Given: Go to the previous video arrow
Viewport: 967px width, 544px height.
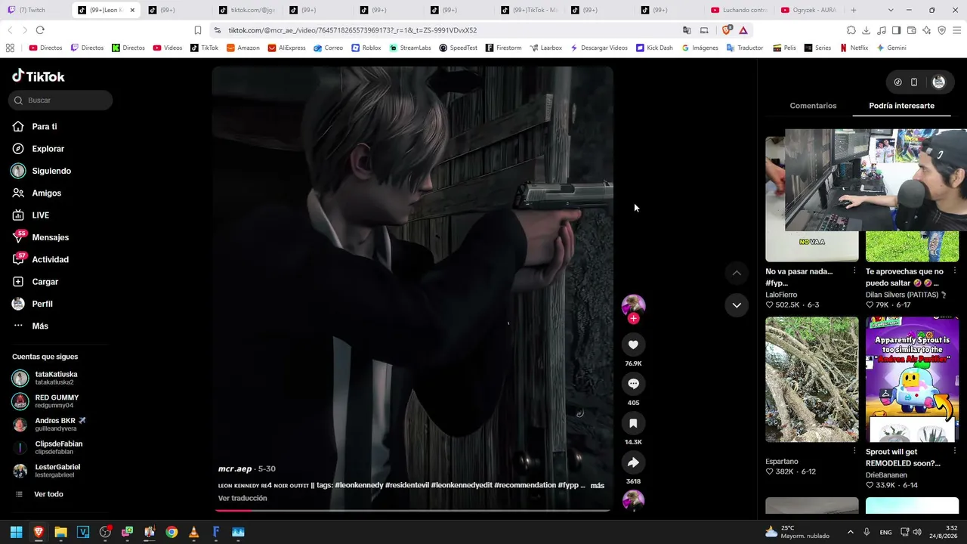Looking at the screenshot, I should [737, 273].
